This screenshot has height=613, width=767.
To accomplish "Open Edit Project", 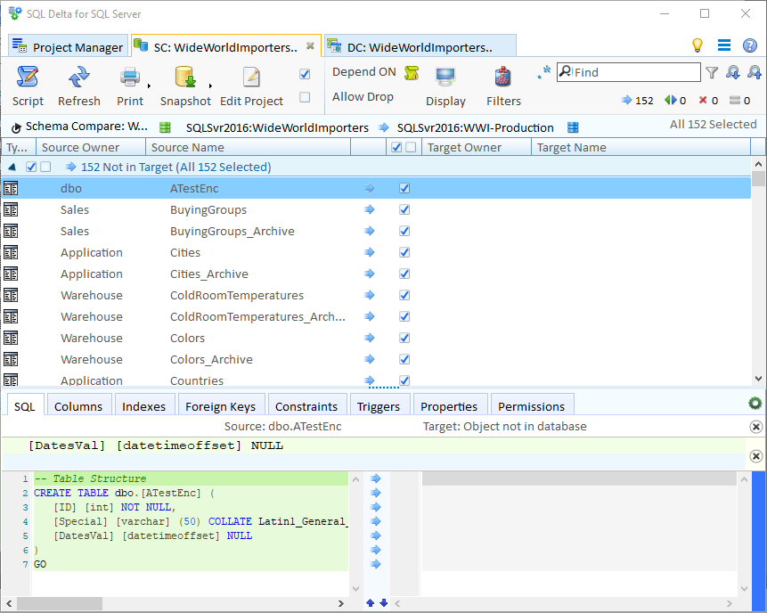I will [251, 77].
